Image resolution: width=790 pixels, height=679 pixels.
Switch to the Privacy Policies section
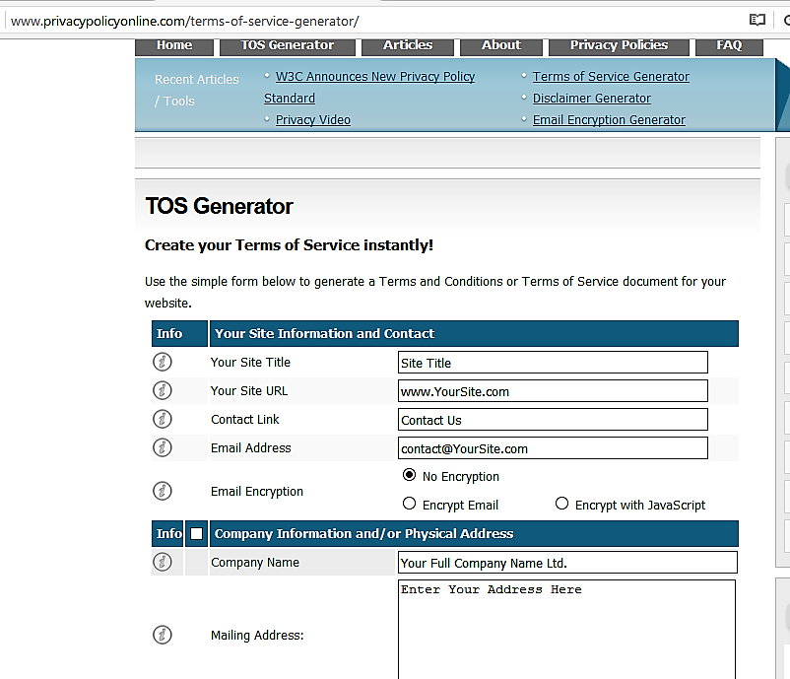click(618, 44)
